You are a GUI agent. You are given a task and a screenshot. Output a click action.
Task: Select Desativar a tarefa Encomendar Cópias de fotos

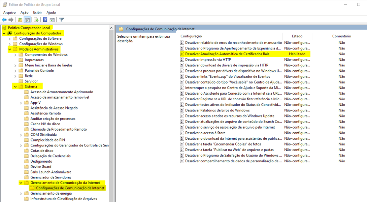(x=223, y=144)
